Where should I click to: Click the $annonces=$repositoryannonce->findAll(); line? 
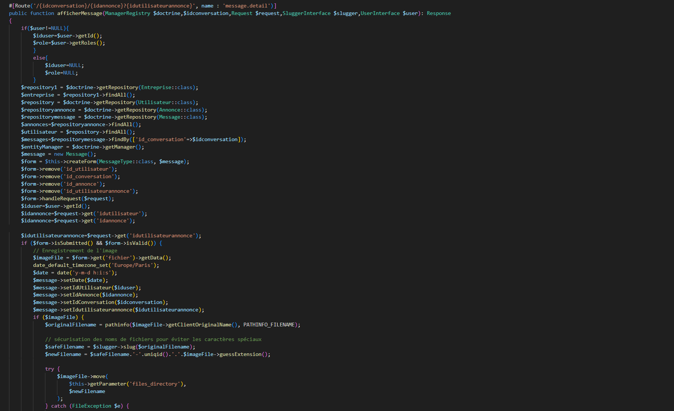(x=81, y=124)
